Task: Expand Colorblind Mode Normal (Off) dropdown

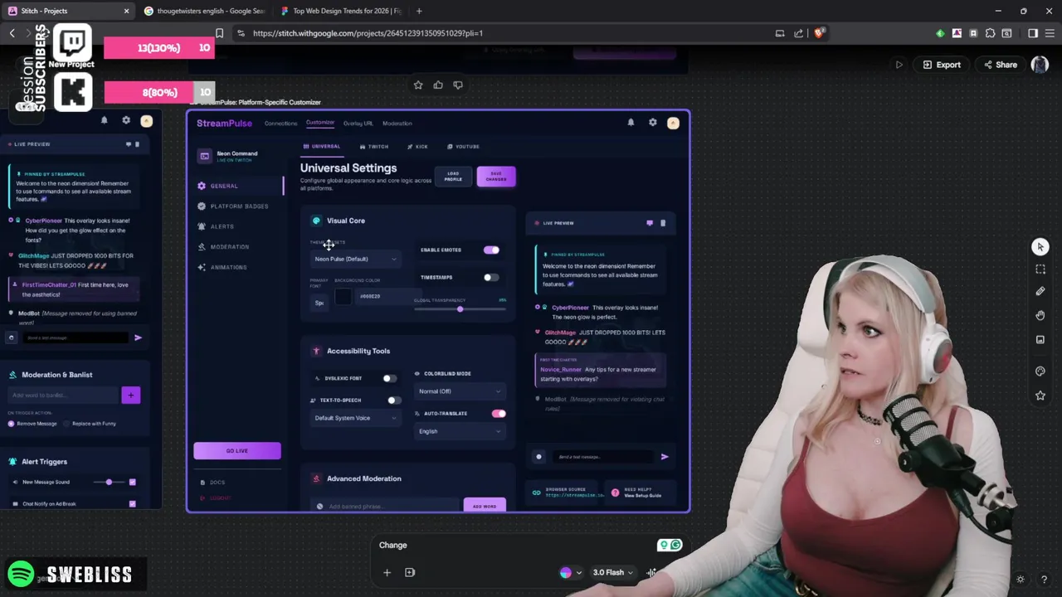Action: [x=460, y=391]
